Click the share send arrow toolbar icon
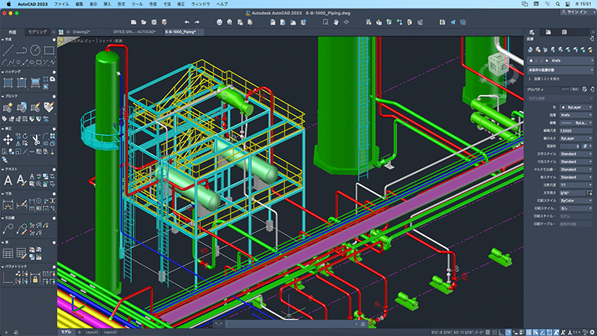 [x=453, y=22]
